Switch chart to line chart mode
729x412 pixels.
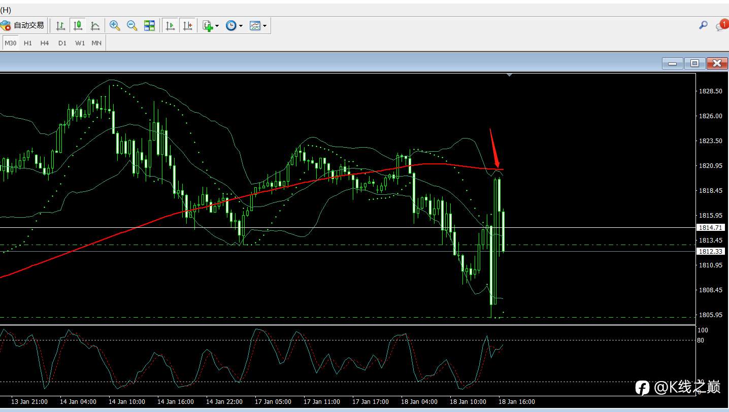(95, 25)
